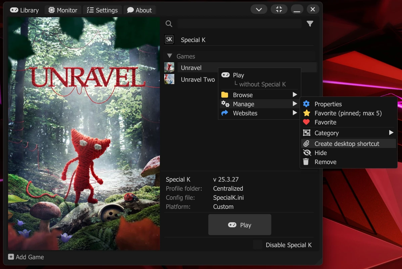Open the Websites submenu
Image resolution: width=402 pixels, height=269 pixels.
(260, 113)
